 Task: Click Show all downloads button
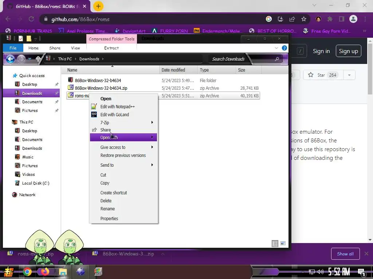[345, 254]
